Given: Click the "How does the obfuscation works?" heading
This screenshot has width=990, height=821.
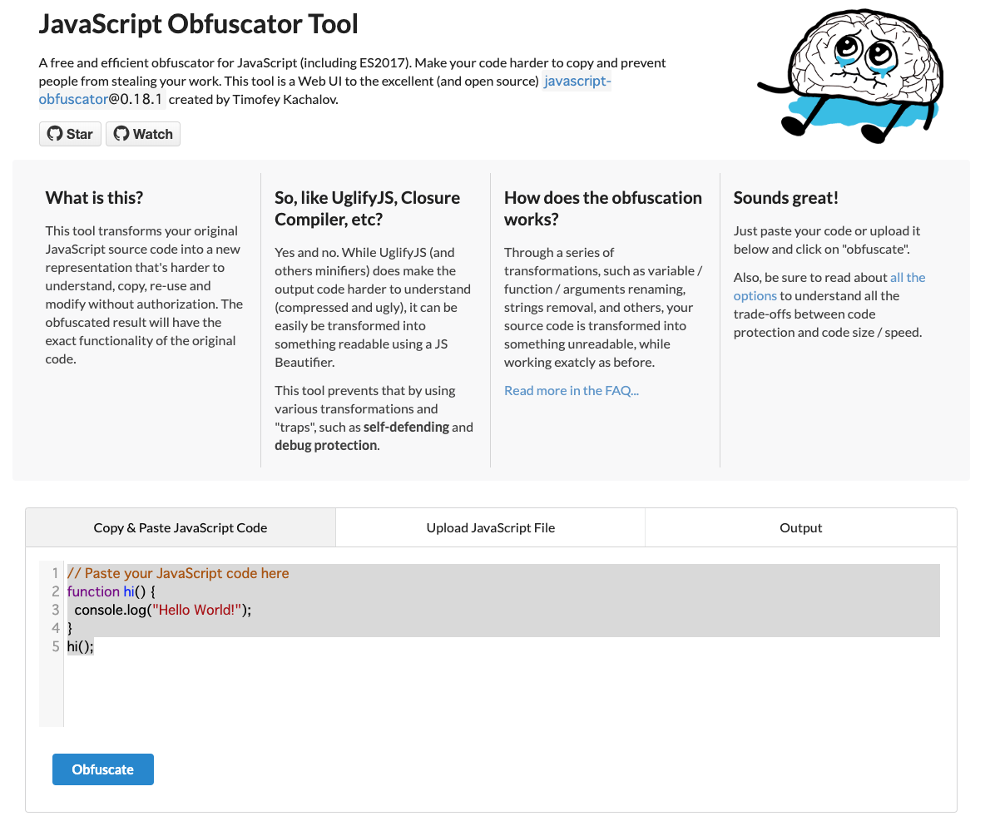Looking at the screenshot, I should coord(603,208).
